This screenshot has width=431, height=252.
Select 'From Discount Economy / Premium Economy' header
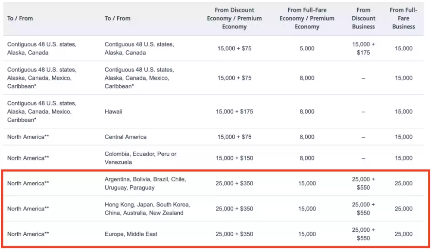(234, 18)
